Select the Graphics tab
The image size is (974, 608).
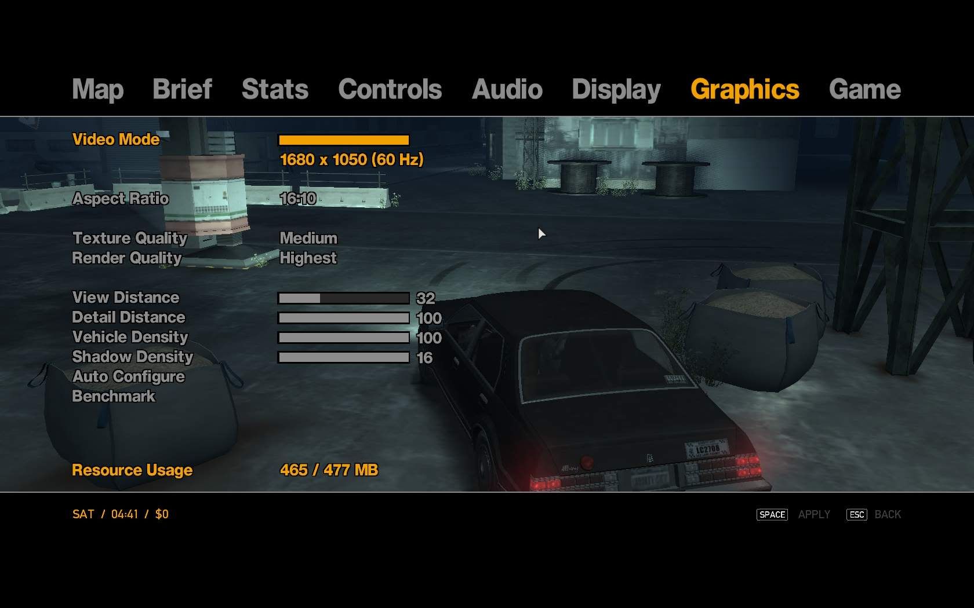(x=744, y=90)
